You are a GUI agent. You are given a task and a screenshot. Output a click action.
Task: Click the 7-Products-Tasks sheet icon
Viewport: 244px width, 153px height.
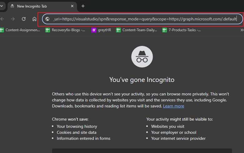tap(164, 30)
